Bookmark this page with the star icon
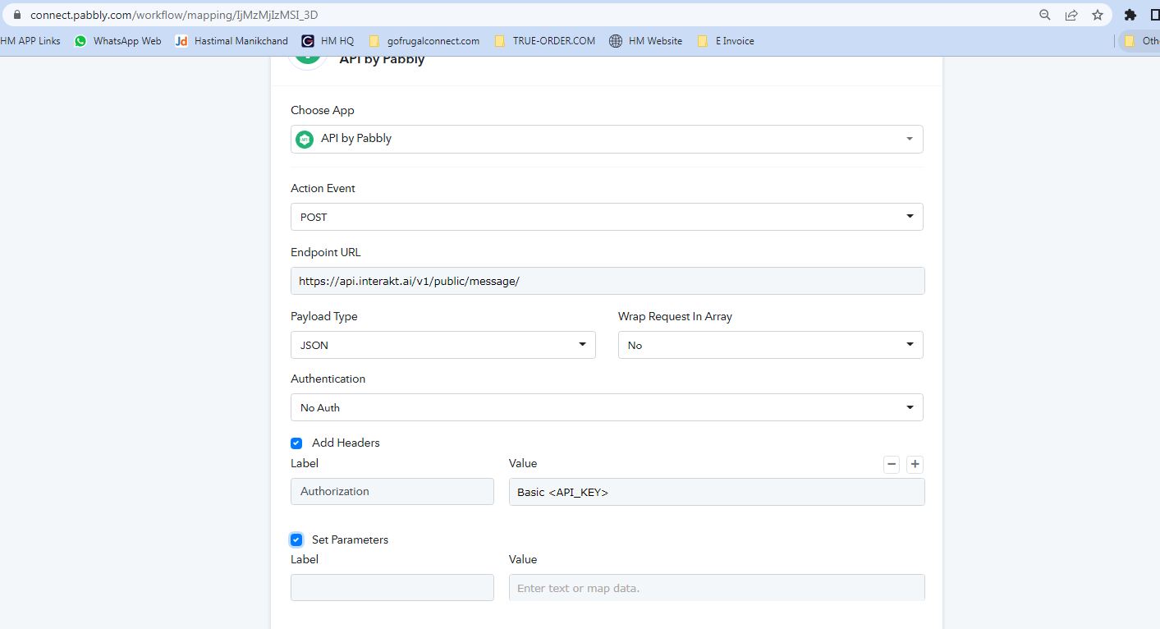This screenshot has height=629, width=1160. click(x=1098, y=15)
